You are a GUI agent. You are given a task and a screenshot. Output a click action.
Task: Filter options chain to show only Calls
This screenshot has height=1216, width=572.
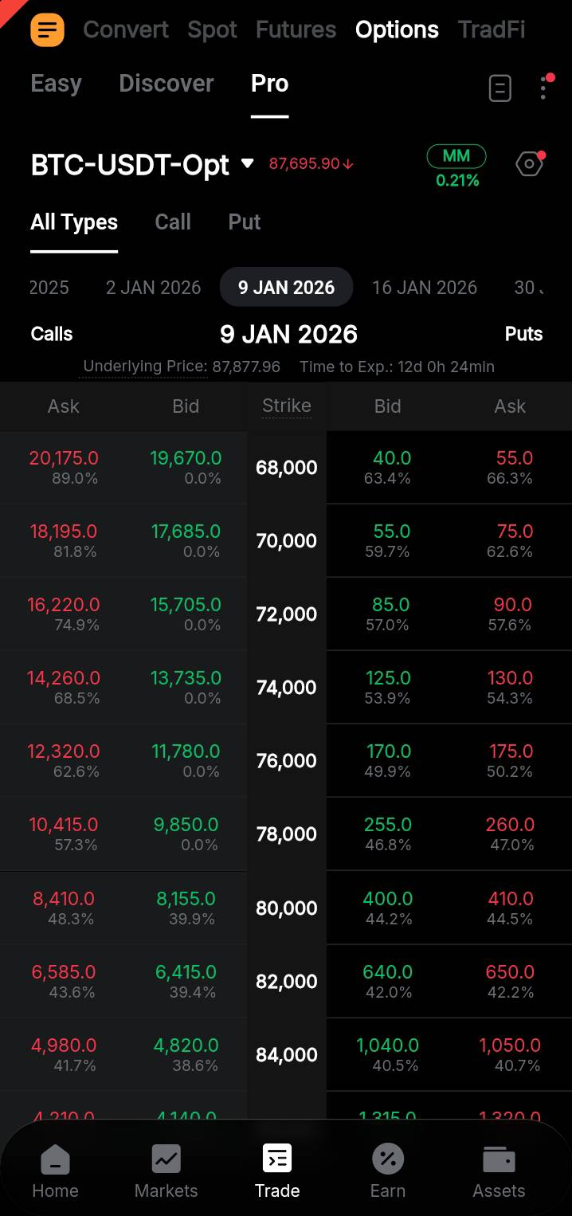172,222
